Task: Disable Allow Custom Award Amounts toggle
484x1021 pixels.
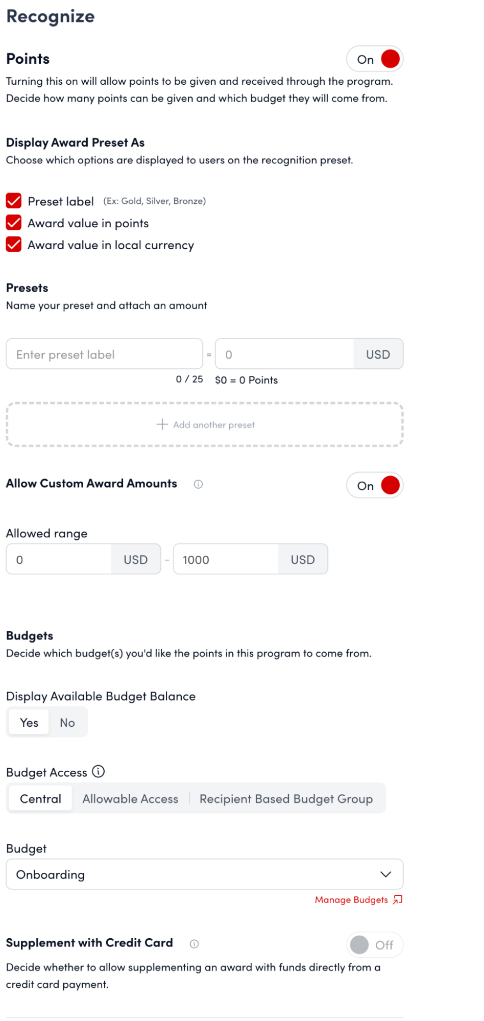Action: pos(375,485)
